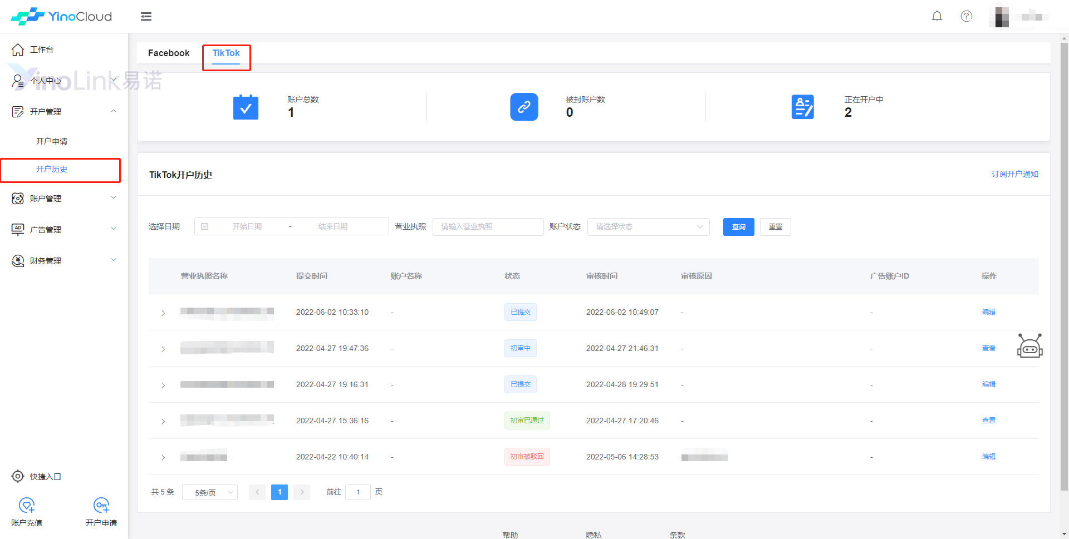Click the 初审中 status tag
Screen dimensions: 1069x539
521,348
